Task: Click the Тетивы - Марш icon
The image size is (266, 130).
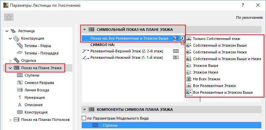Action: point(20,46)
